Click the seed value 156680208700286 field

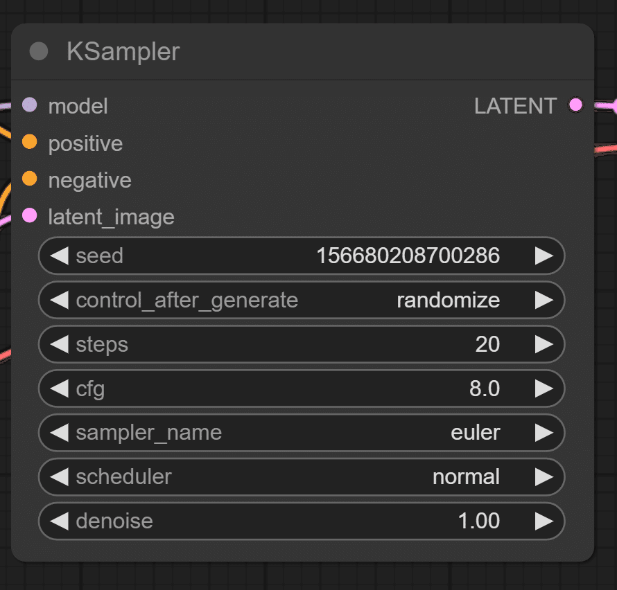pos(302,256)
